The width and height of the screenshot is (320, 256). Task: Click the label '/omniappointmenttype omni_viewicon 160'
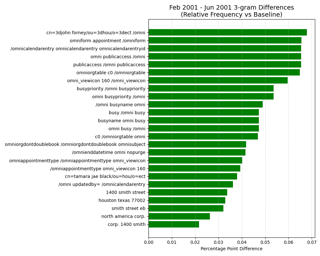coord(98,169)
